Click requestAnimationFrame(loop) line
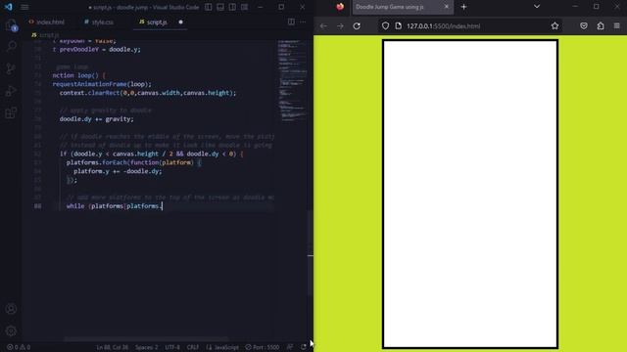This screenshot has width=627, height=352. point(102,84)
